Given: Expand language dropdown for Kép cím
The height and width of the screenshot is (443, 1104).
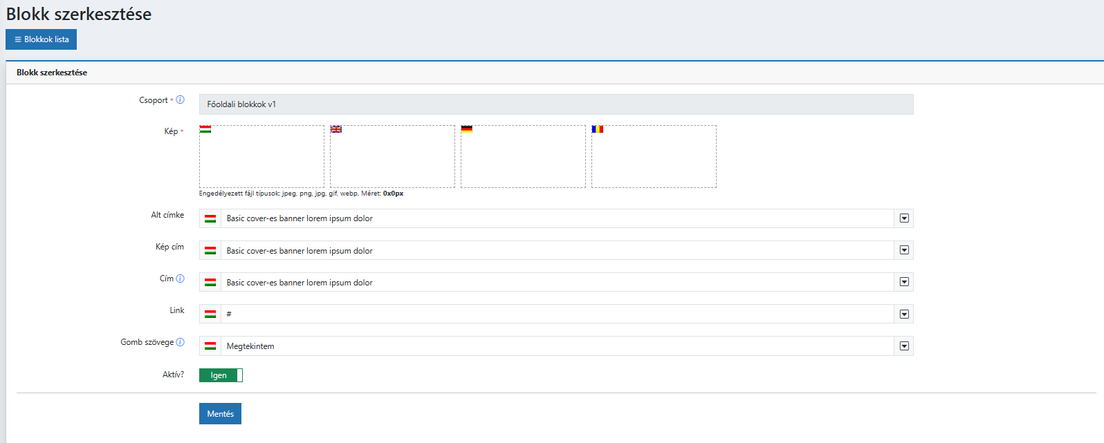Looking at the screenshot, I should 903,250.
